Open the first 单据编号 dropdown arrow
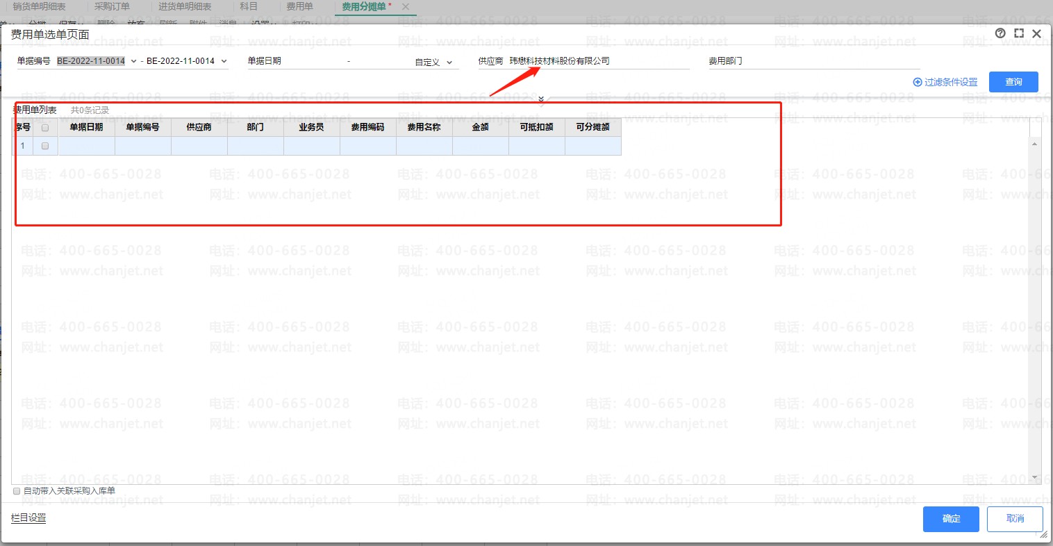This screenshot has width=1053, height=546. (133, 61)
